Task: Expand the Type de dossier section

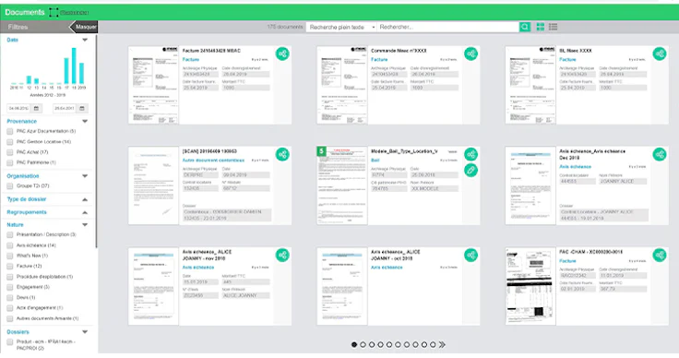Action: pos(85,199)
